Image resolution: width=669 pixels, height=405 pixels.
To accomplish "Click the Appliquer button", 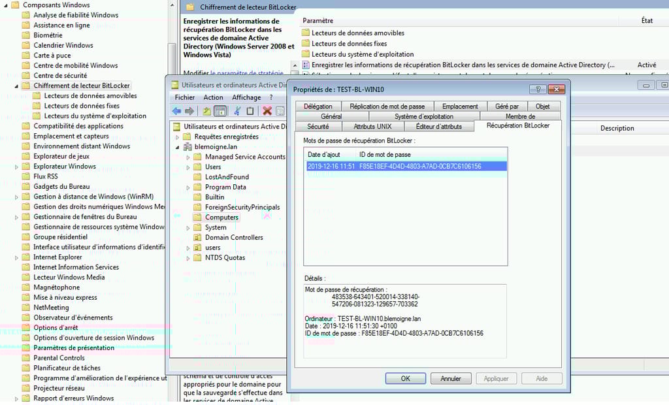I will coord(497,378).
